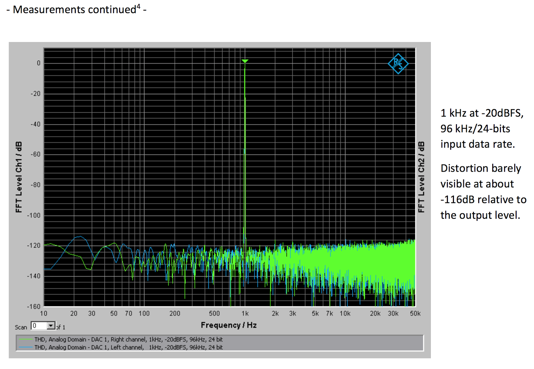The height and width of the screenshot is (369, 534).
Task: Click the "1 kHz at -20dBFS," caption line
Action: (482, 113)
